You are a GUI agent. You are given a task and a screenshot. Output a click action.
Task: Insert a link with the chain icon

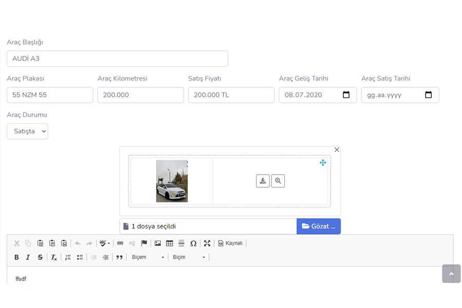pos(120,243)
